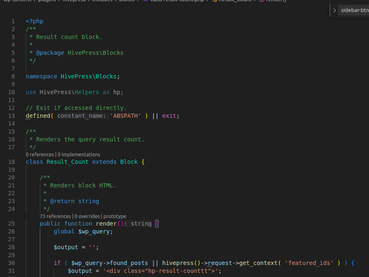Click 'HivePress\Helpers' in the use statement
The height and width of the screenshot is (277, 369).
pyautogui.click(x=69, y=92)
